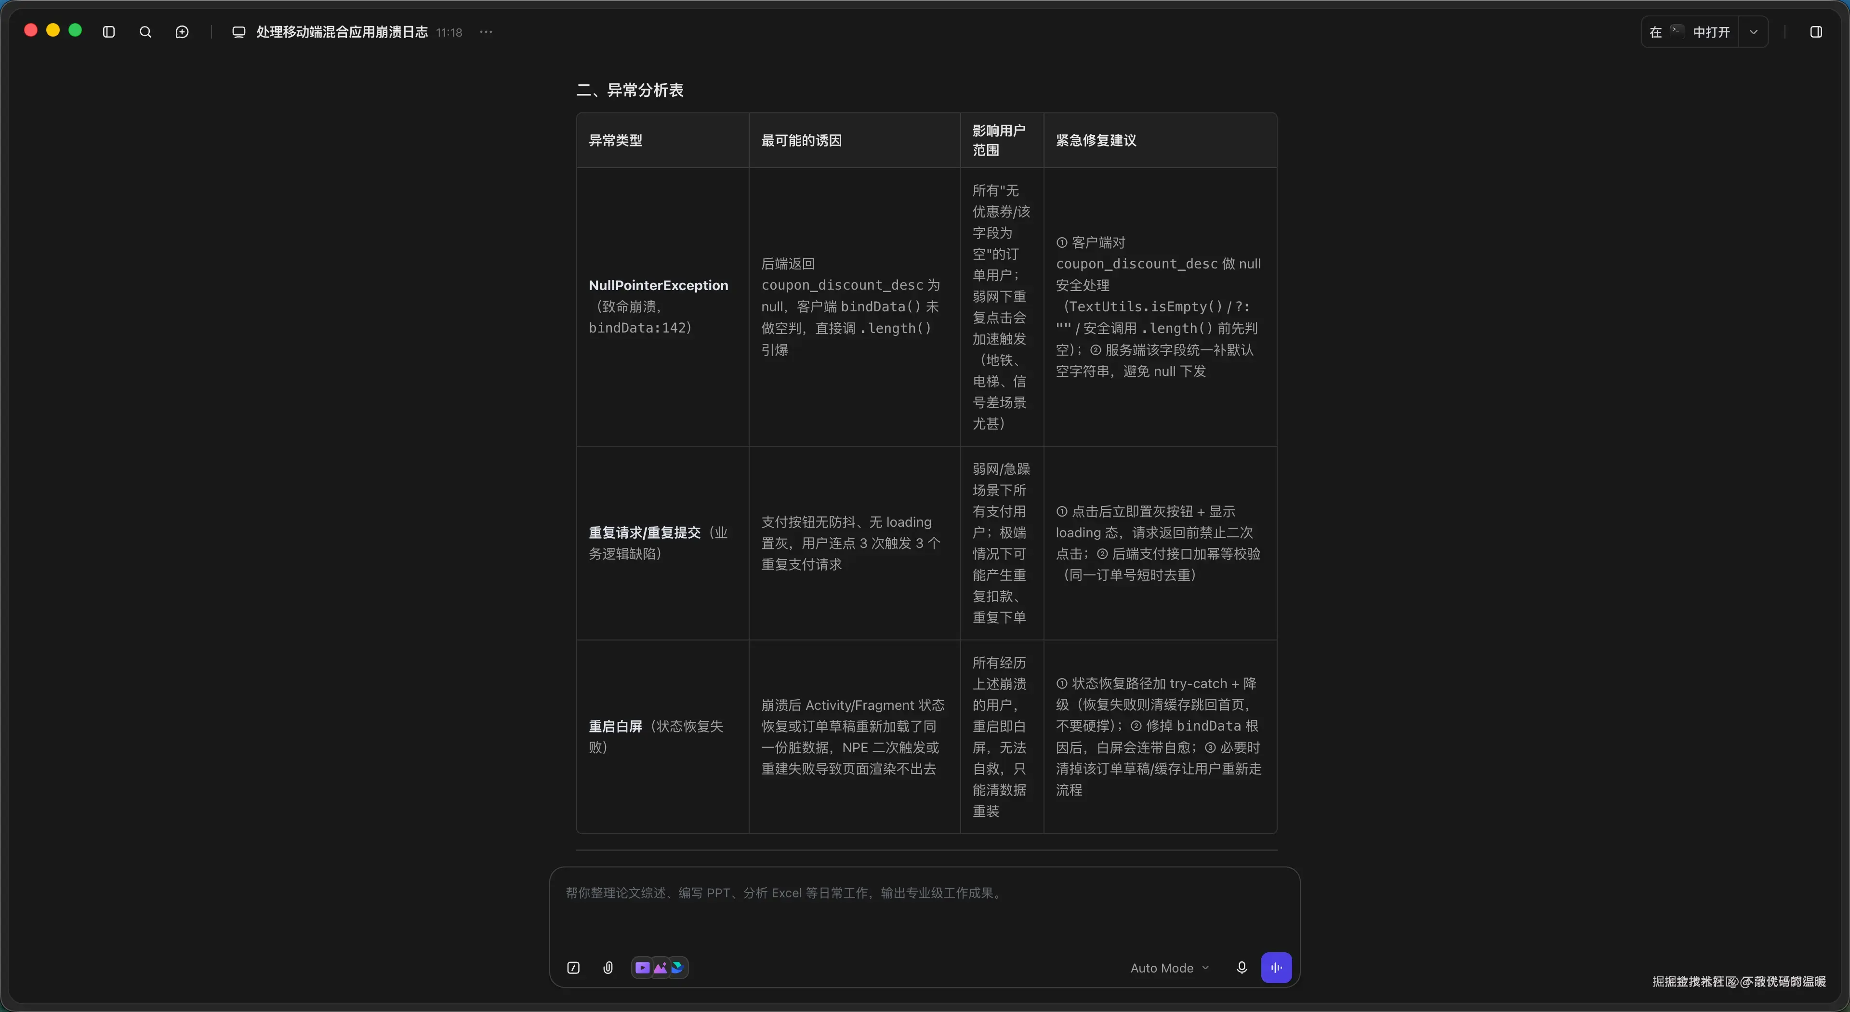
Task: Select the image generation mountain icon
Action: [660, 968]
